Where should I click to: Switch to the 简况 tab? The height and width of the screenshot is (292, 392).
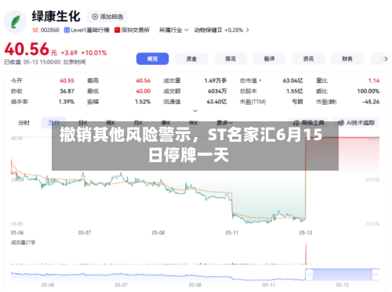[230, 59]
